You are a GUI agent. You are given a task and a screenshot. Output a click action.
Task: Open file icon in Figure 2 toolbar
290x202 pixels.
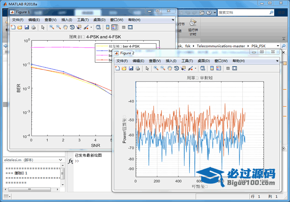point(124,68)
